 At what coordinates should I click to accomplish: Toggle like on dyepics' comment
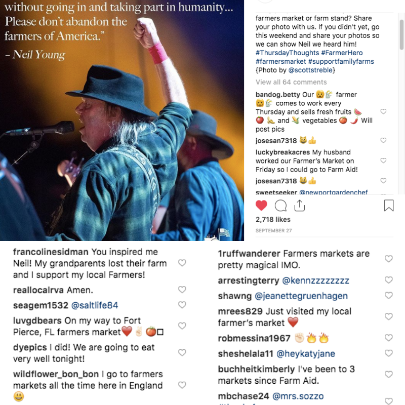click(182, 352)
